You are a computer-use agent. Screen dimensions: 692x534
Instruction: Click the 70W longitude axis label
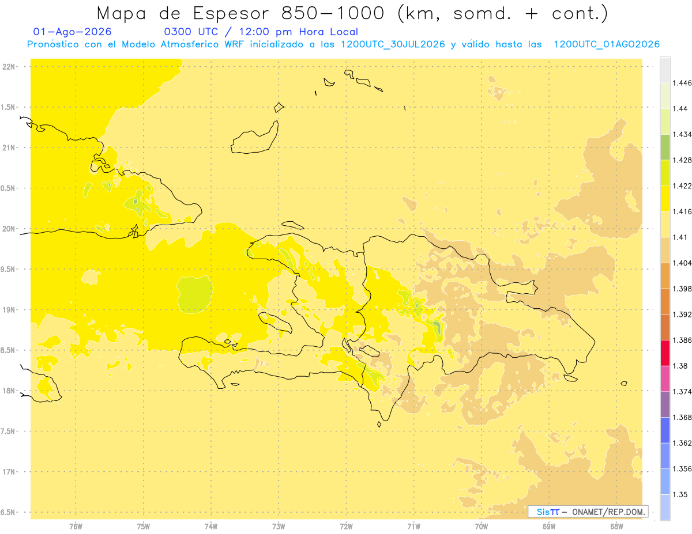coord(482,527)
